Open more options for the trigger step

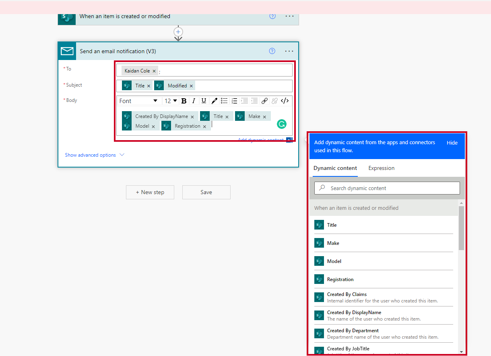pos(289,16)
